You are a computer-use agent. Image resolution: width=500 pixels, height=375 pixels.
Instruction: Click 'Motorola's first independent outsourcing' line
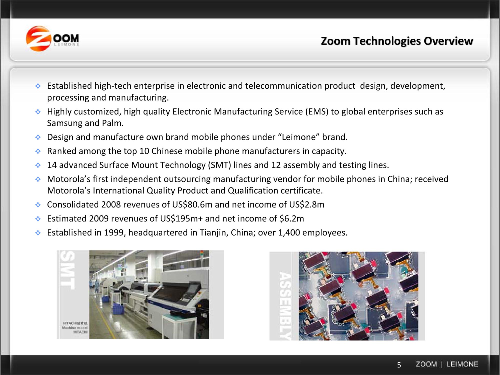pos(248,179)
